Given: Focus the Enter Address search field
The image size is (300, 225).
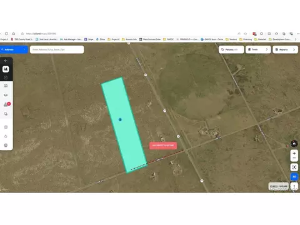Looking at the screenshot, I should pos(57,49).
